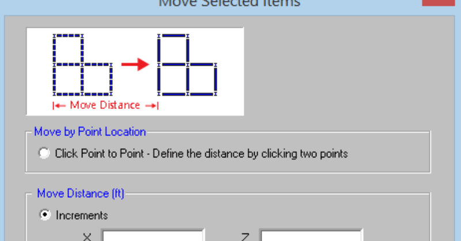Click the X distance input field
Viewport: 461px width, 241px height.
pos(153,236)
